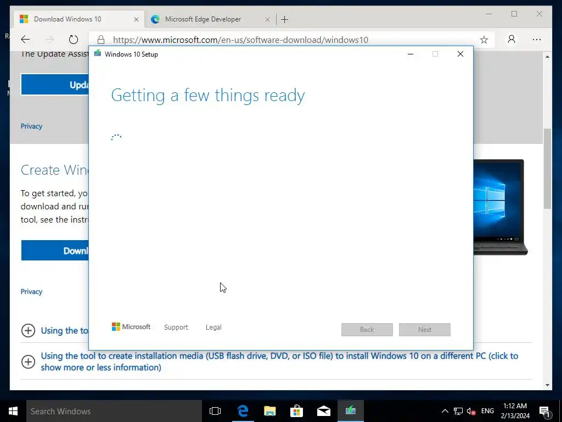Open the site security lock icon
Screen dimensions: 562x422
point(101,40)
